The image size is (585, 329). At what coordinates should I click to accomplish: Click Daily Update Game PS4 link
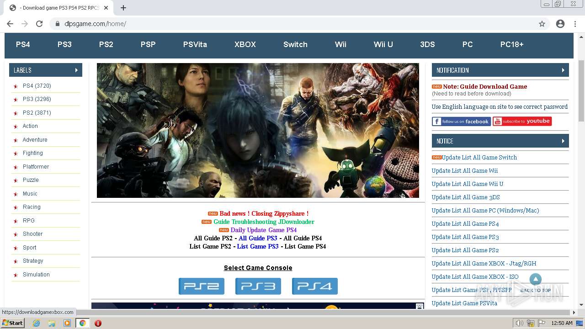pyautogui.click(x=264, y=230)
